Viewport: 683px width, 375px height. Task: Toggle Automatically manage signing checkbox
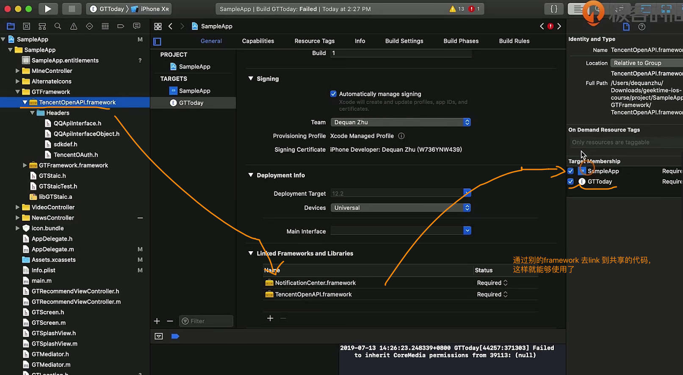334,94
